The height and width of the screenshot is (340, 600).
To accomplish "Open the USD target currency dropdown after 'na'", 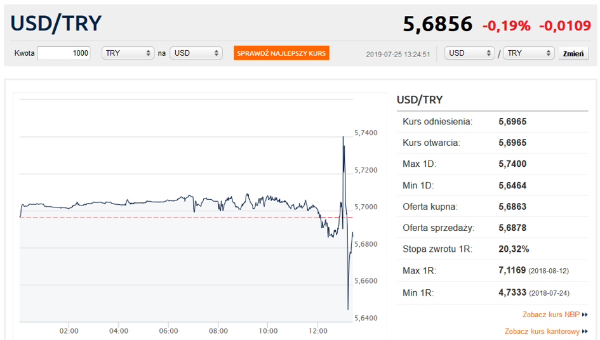I will 196,53.
